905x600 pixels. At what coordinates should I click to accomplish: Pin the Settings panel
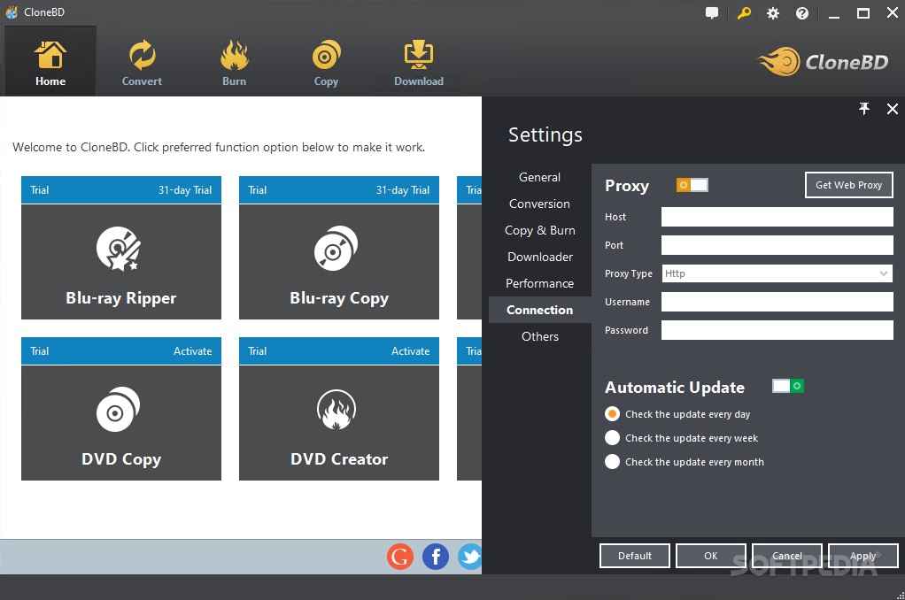[864, 109]
